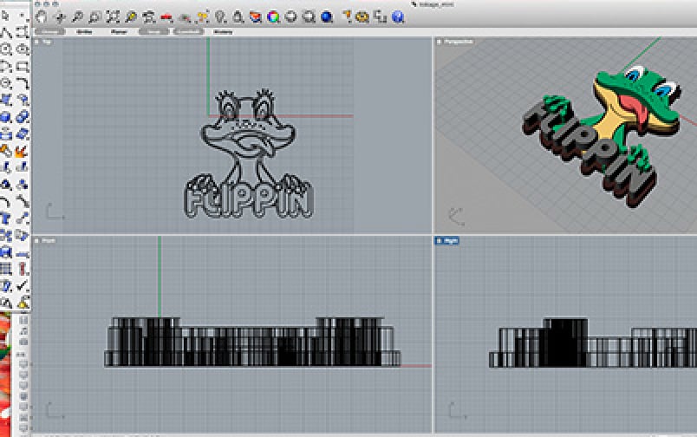
Task: Click the lightbulb Show/Hide objects icon
Action: click(x=219, y=16)
